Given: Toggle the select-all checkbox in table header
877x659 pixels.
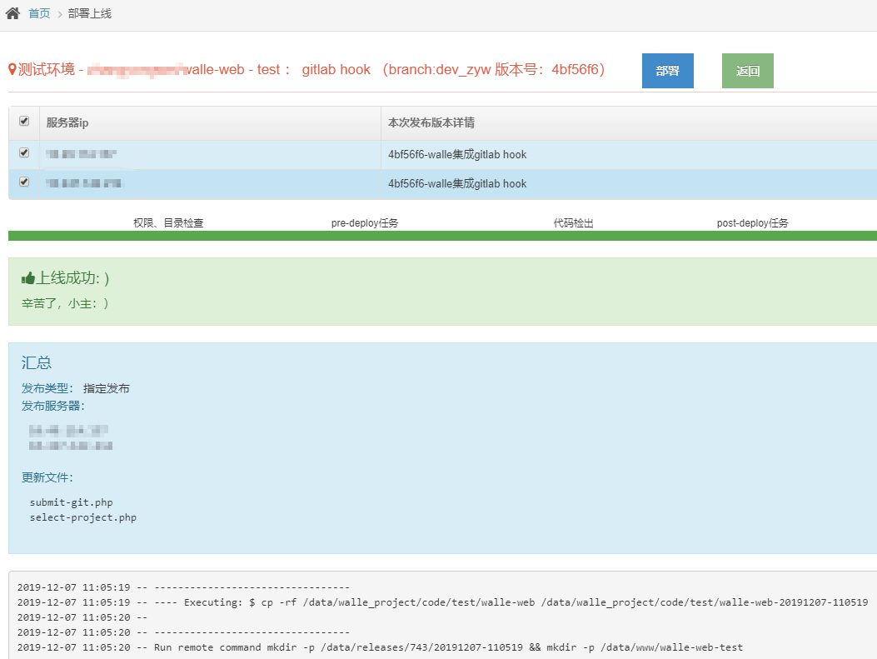Looking at the screenshot, I should [24, 121].
